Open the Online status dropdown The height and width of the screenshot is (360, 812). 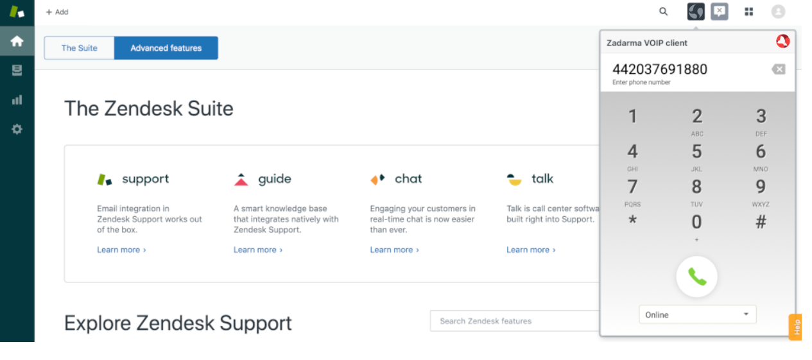[697, 314]
